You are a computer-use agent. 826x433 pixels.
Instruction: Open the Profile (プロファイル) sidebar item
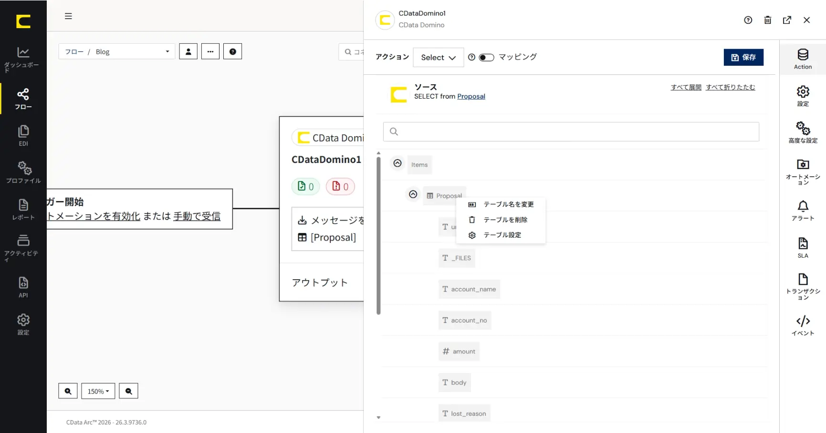click(23, 172)
